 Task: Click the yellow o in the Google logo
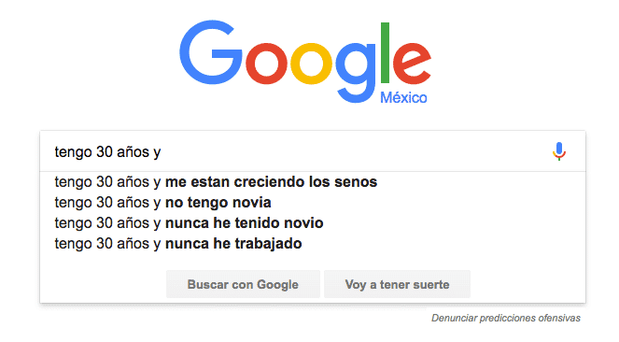[312, 64]
